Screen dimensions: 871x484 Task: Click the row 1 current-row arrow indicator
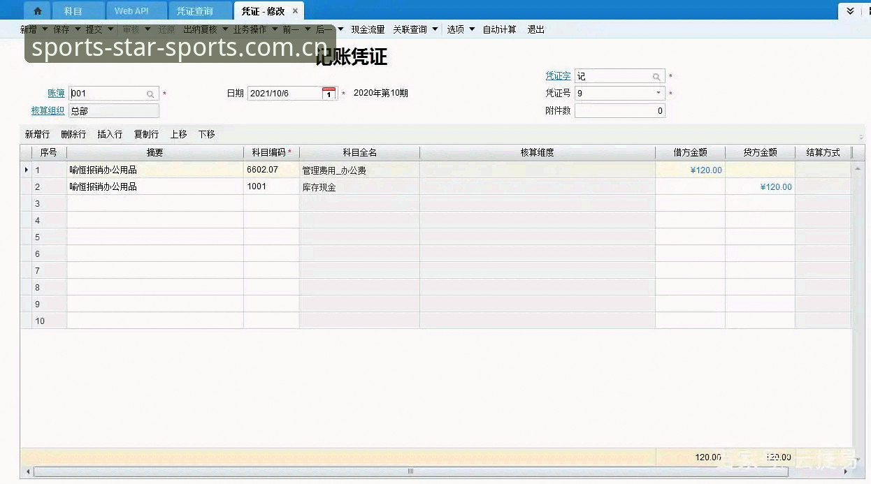27,170
